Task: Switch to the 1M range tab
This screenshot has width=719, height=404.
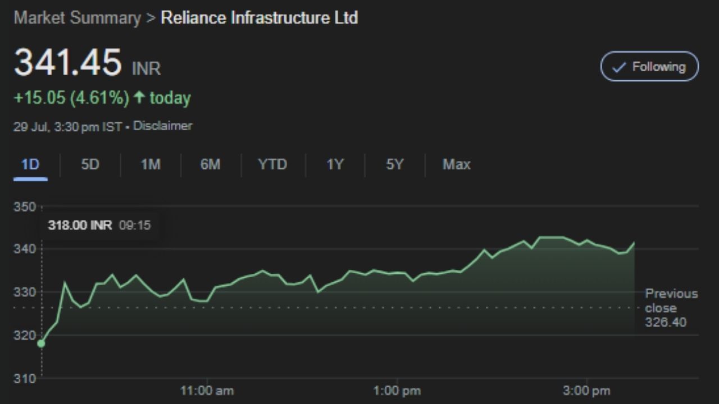Action: click(x=150, y=165)
